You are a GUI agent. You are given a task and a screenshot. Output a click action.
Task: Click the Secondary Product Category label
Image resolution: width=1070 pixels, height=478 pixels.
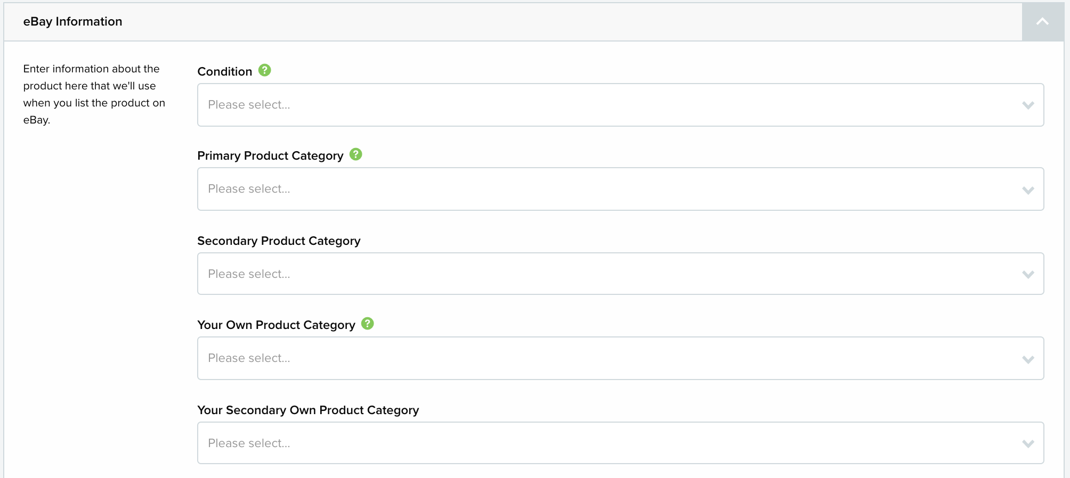click(279, 241)
